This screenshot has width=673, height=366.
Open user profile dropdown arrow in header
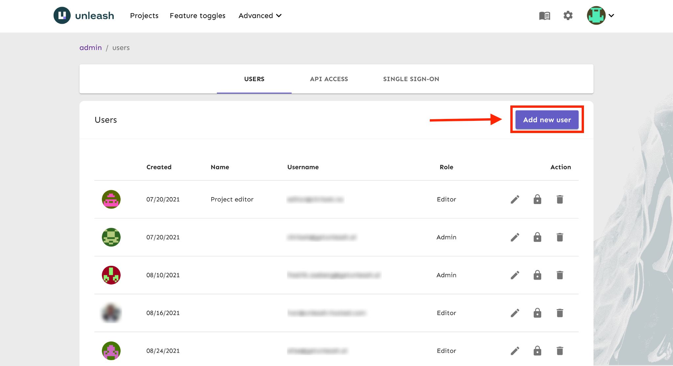611,15
